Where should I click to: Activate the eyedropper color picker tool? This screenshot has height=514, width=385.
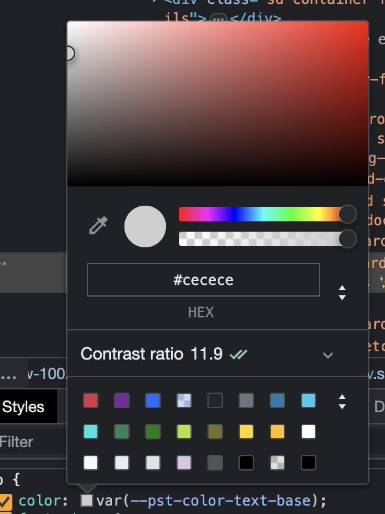coord(99,226)
